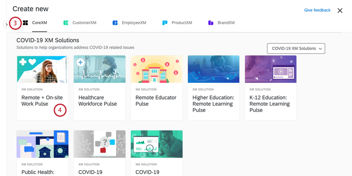Open the ProductXM tab
352x176 pixels.
point(181,23)
